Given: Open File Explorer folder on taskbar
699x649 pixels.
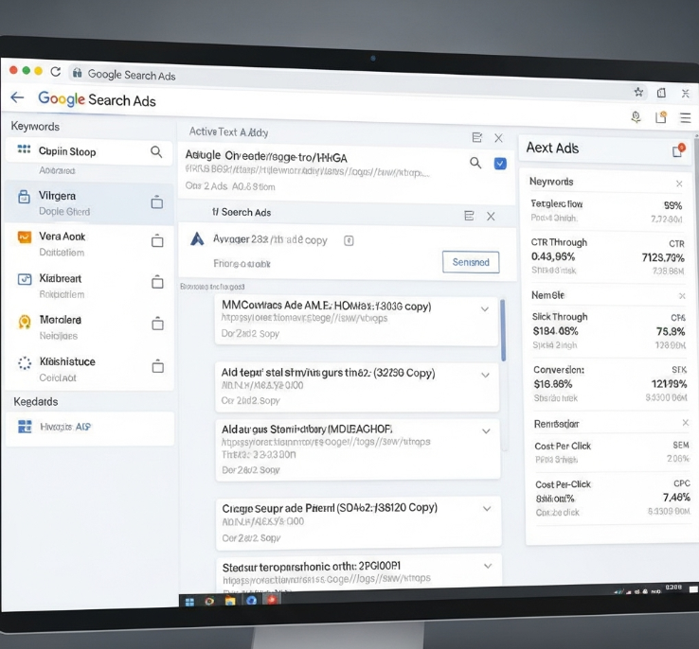Looking at the screenshot, I should point(230,602).
